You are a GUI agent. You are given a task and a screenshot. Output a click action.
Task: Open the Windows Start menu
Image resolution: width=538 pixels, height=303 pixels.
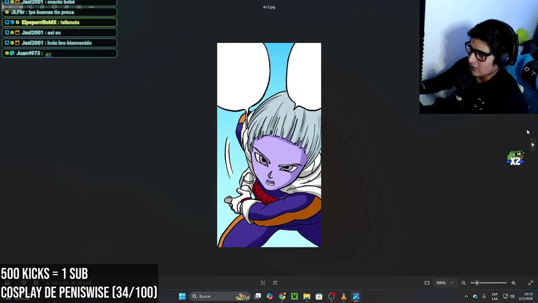click(182, 296)
